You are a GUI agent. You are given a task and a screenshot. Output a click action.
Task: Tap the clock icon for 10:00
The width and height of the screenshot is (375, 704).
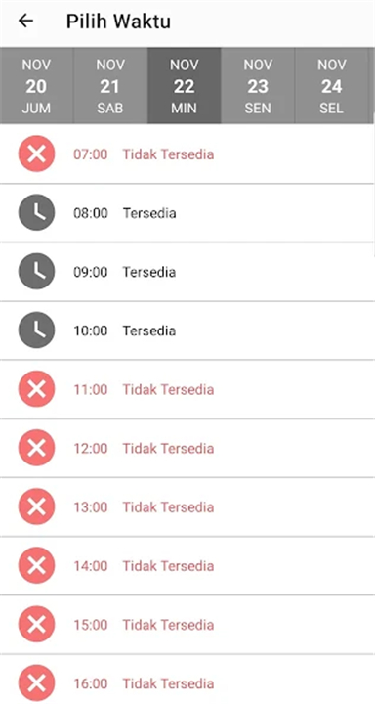click(x=36, y=330)
